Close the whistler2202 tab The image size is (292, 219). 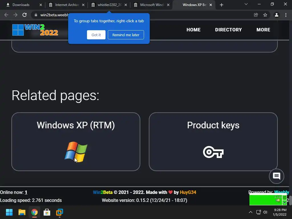[126, 5]
